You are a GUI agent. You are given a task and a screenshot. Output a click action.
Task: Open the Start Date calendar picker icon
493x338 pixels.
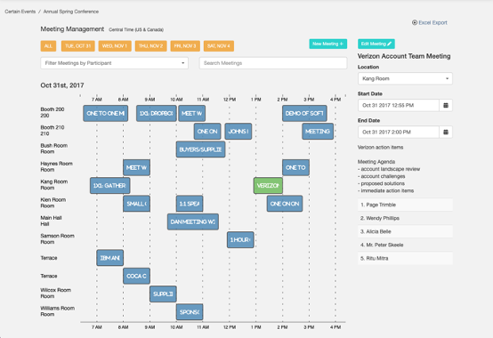click(x=446, y=105)
